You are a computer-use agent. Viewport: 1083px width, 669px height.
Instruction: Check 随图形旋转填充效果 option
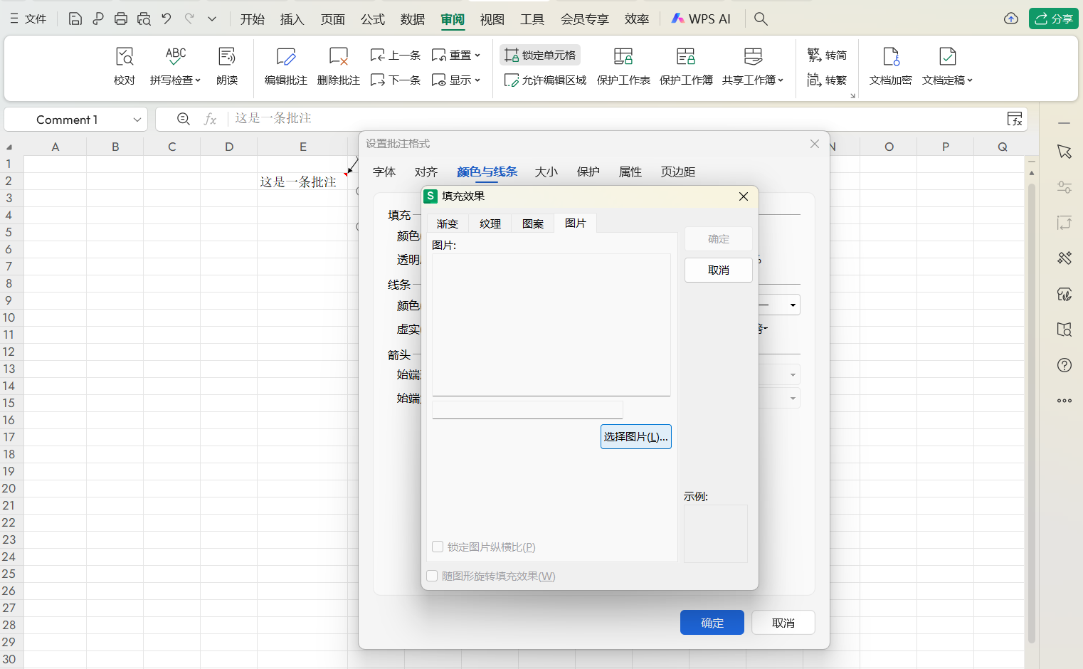click(432, 576)
